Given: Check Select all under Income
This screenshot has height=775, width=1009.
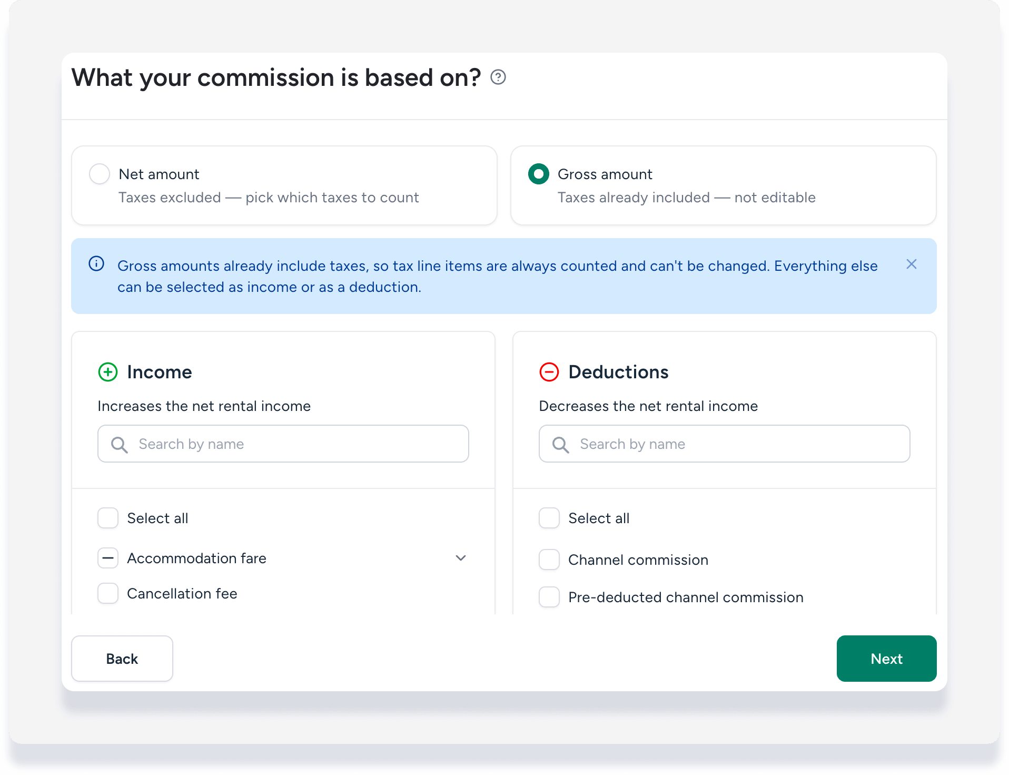Looking at the screenshot, I should point(108,518).
